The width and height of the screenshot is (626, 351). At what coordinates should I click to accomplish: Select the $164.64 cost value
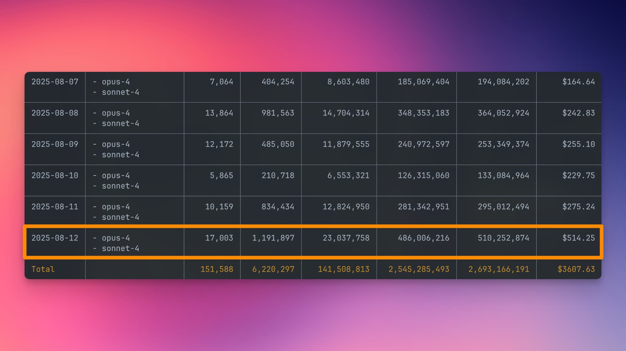(578, 82)
